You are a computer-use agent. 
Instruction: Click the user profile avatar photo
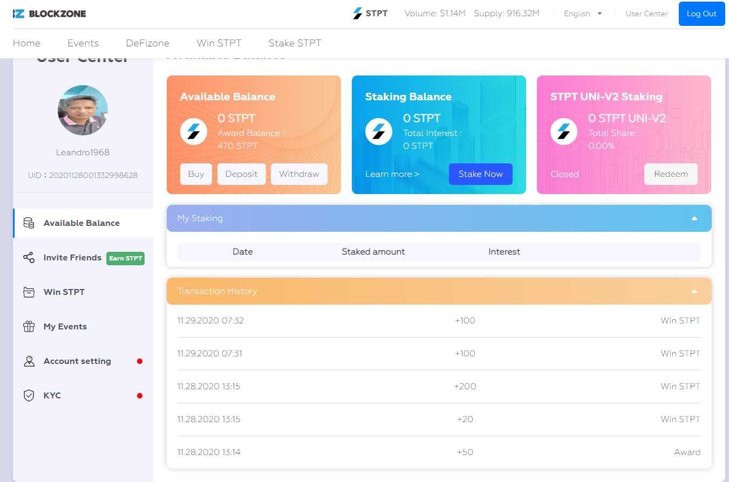click(x=83, y=110)
